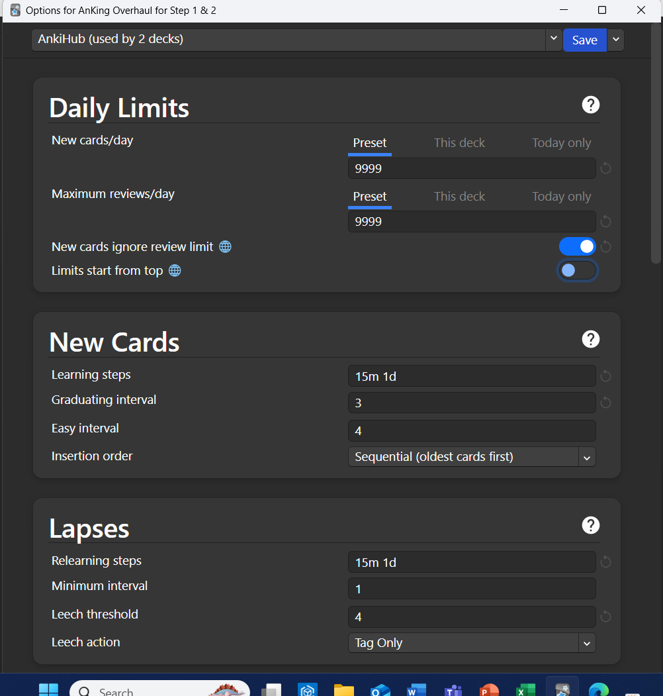This screenshot has height=696, width=663.
Task: Open help for the Lapses section
Action: pyautogui.click(x=590, y=525)
